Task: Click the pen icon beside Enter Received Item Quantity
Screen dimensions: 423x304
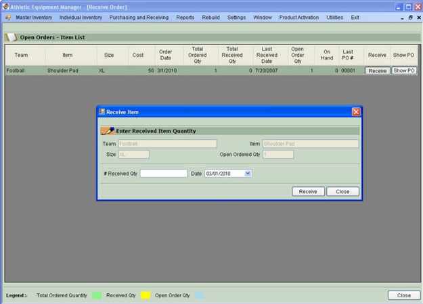Action: tap(108, 131)
